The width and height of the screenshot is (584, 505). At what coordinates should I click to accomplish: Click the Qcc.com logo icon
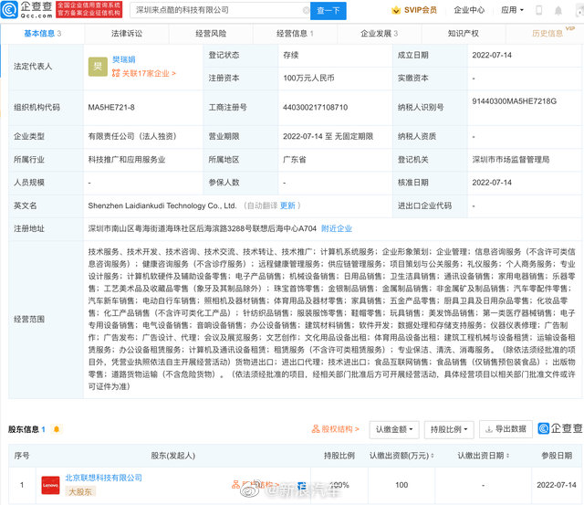(x=9, y=10)
